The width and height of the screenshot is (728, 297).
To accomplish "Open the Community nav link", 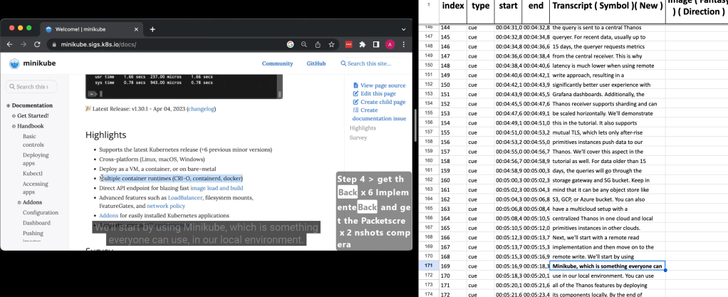I will pyautogui.click(x=277, y=63).
